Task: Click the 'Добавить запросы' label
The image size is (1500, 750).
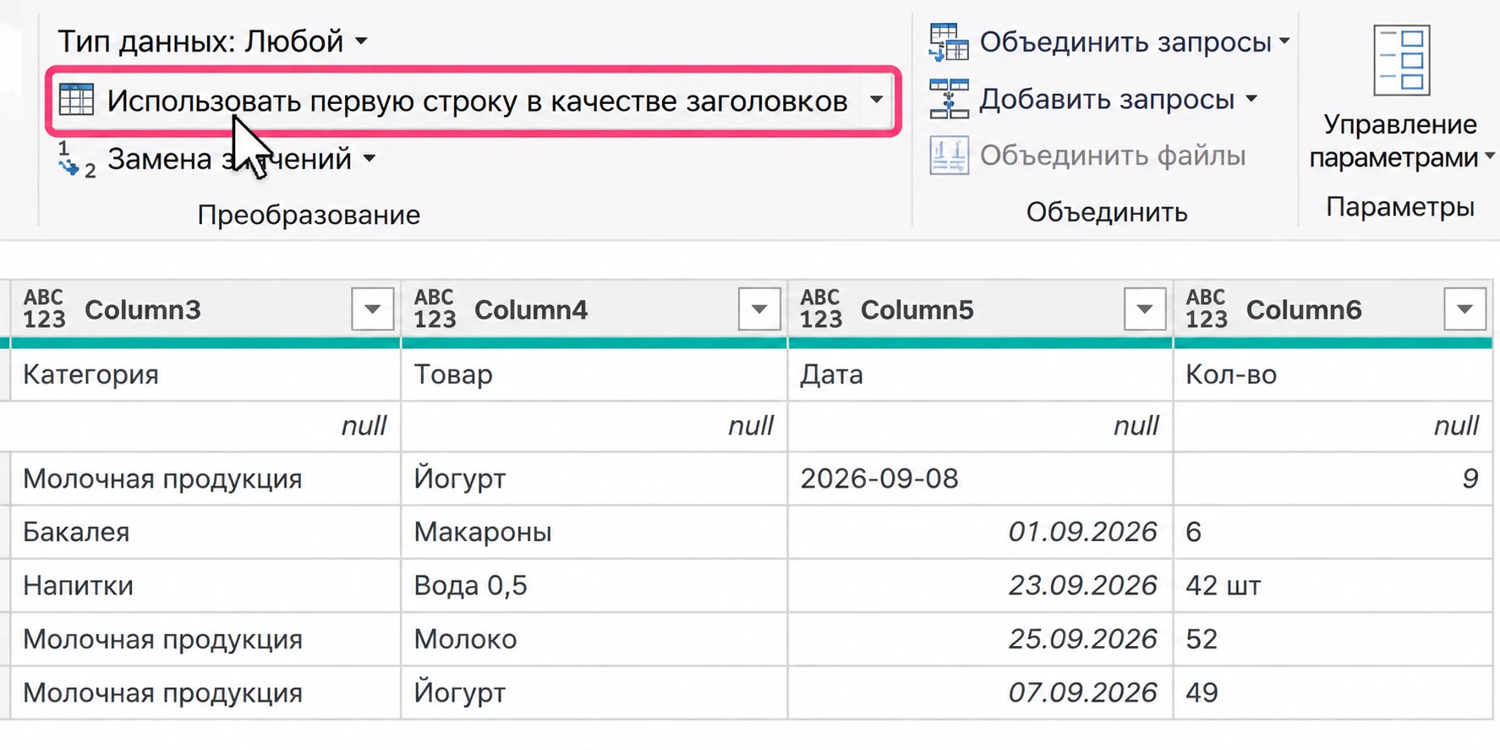Action: pos(1107,100)
